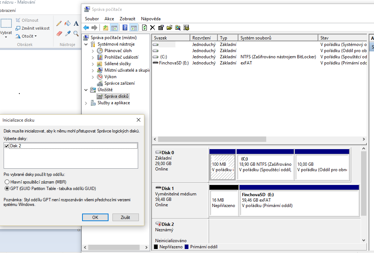Expand the Plánovač úloh node

click(x=93, y=51)
